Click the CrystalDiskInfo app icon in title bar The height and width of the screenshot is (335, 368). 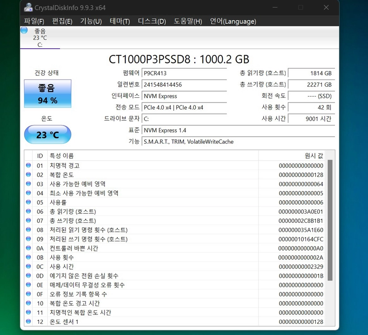point(28,8)
